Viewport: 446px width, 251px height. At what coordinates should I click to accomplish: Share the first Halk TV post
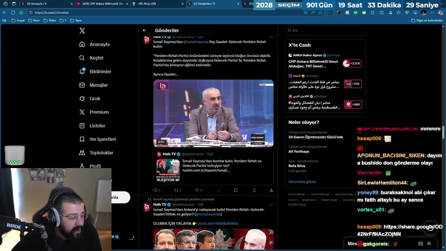pos(254,190)
